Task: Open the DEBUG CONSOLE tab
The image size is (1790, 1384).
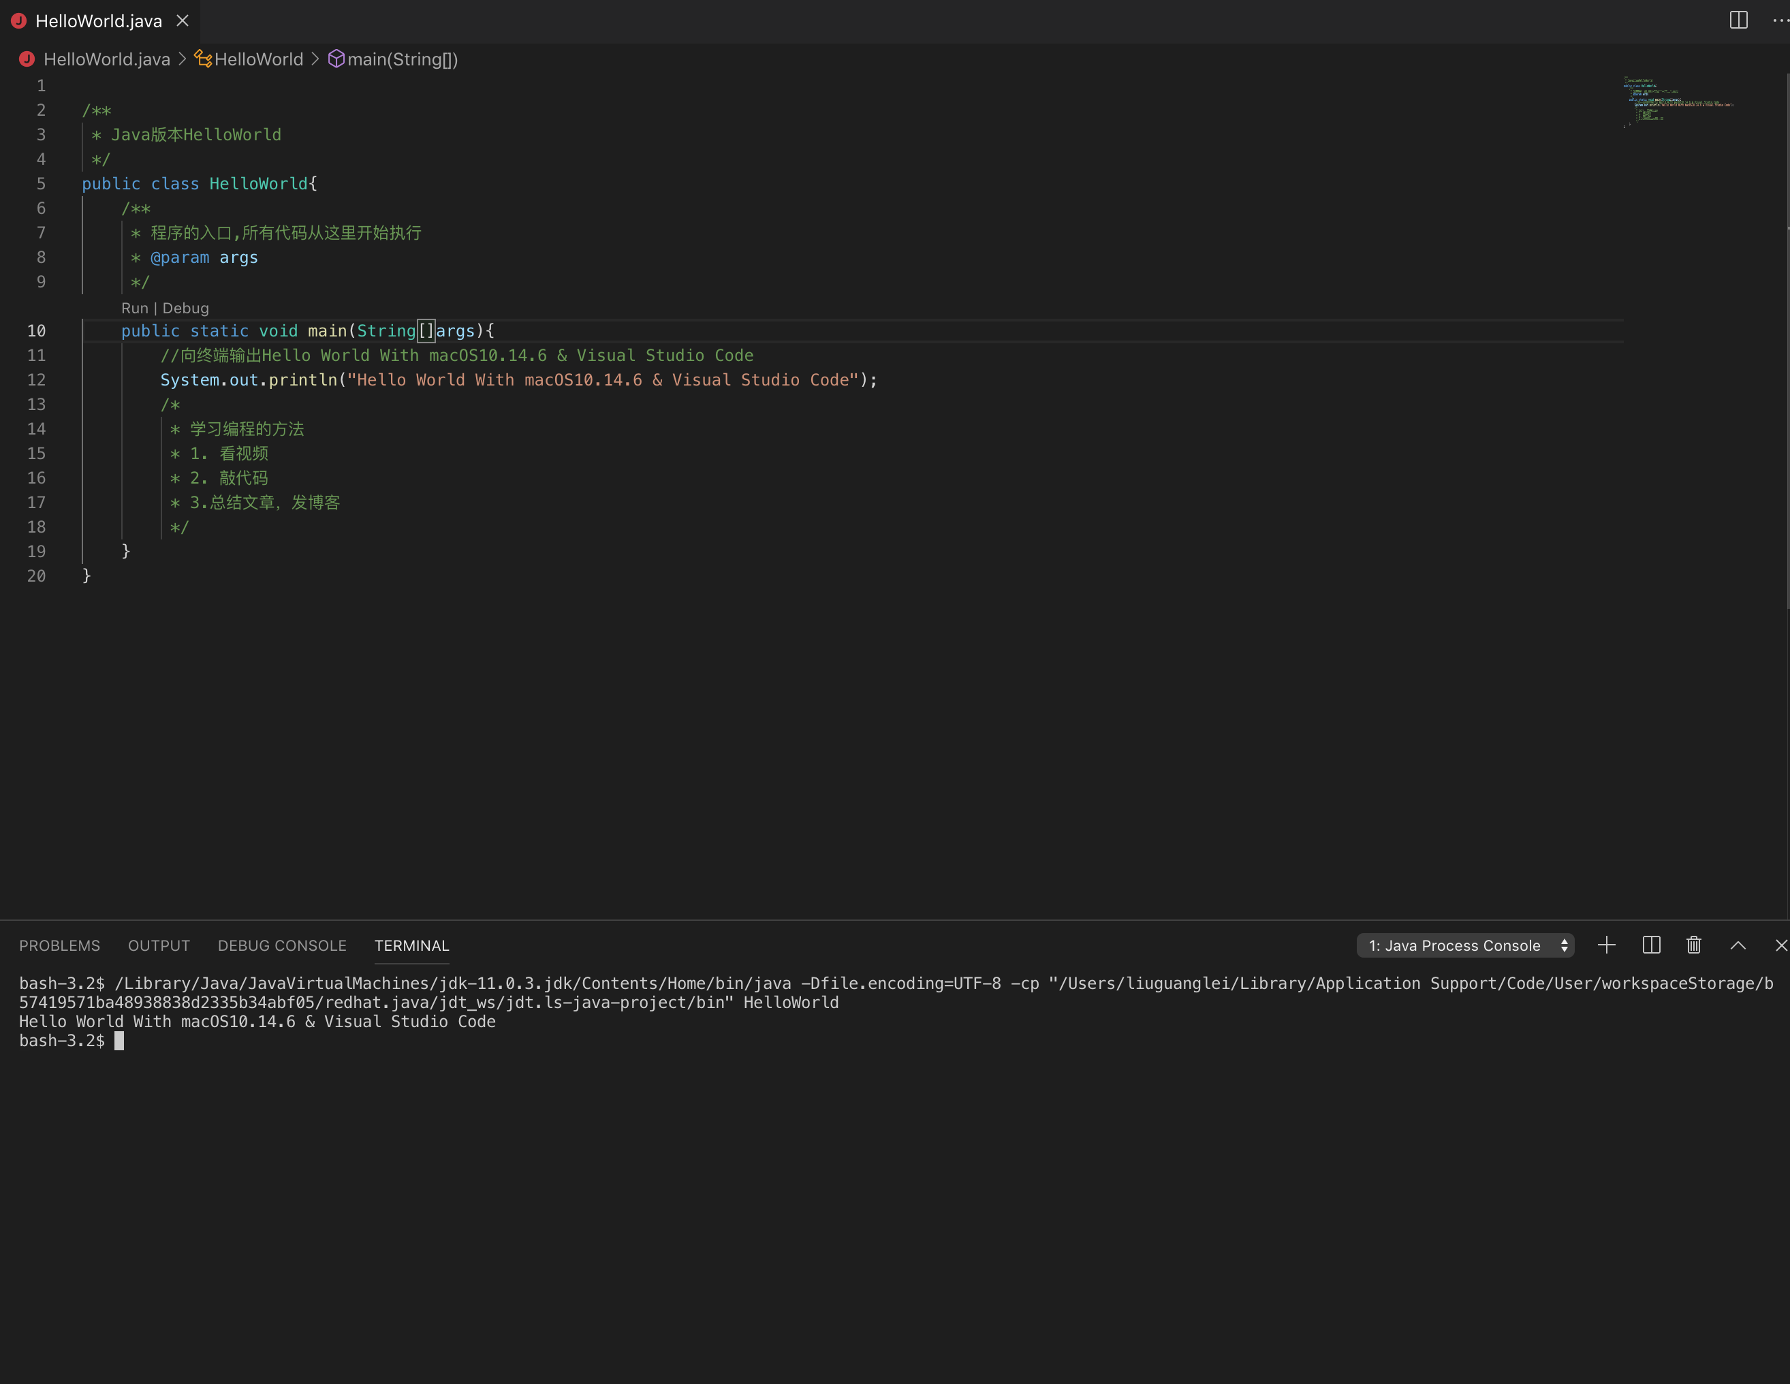Action: pos(282,945)
